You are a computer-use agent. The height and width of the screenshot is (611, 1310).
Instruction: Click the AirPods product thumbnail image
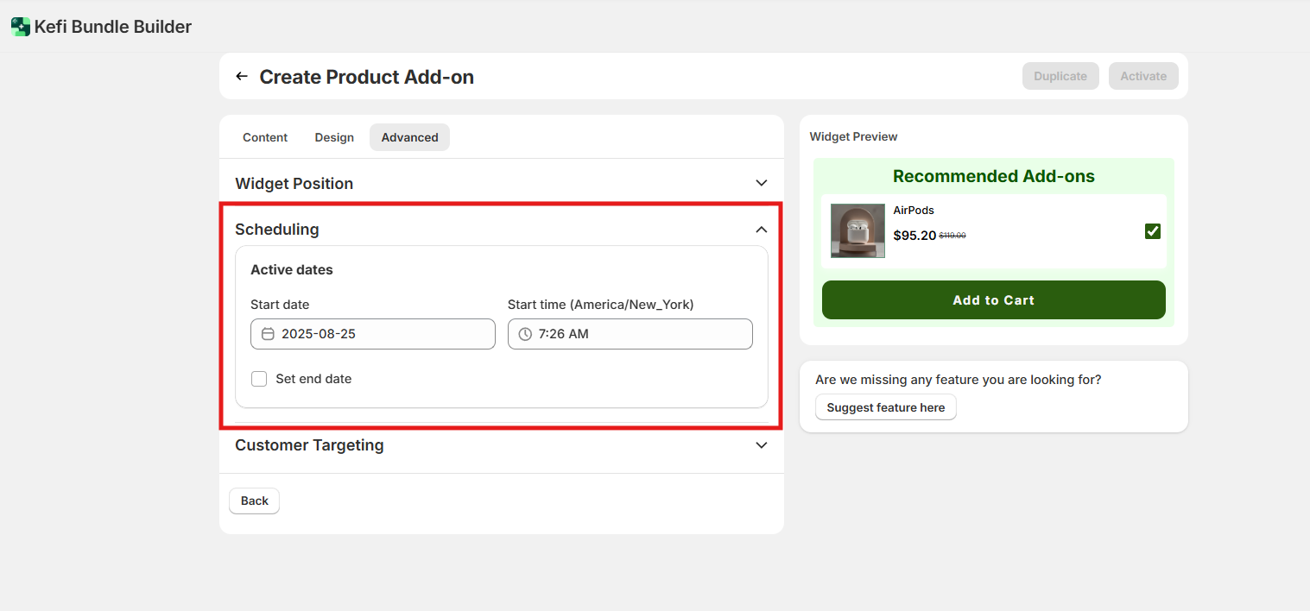tap(858, 230)
